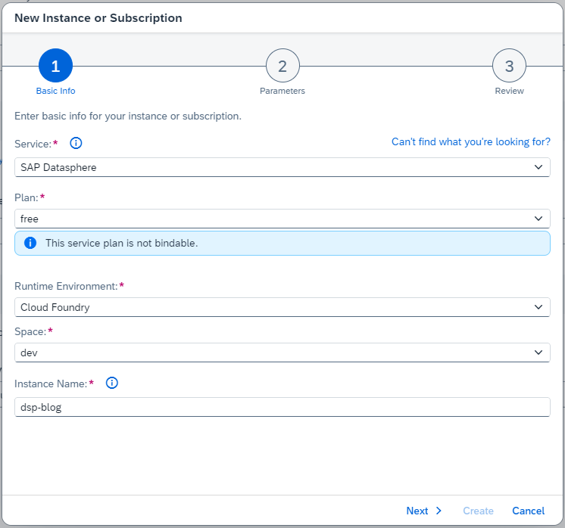This screenshot has width=565, height=528.
Task: Click the "Space:" field label
Action: (x=30, y=331)
